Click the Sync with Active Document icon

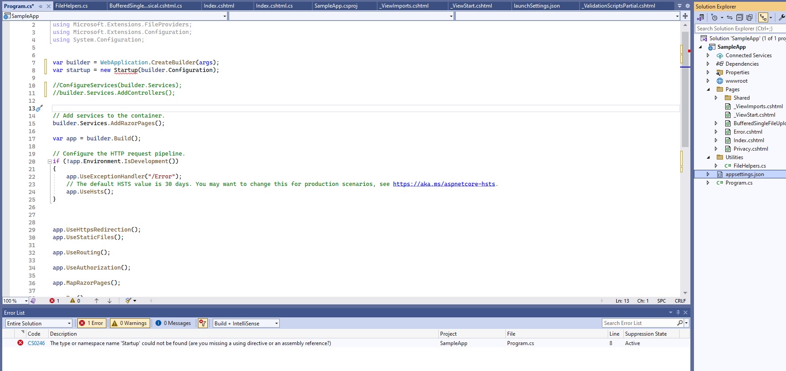(x=730, y=17)
